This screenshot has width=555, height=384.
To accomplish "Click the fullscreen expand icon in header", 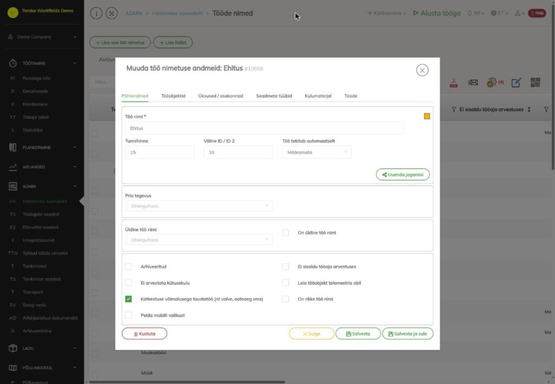I will (112, 14).
